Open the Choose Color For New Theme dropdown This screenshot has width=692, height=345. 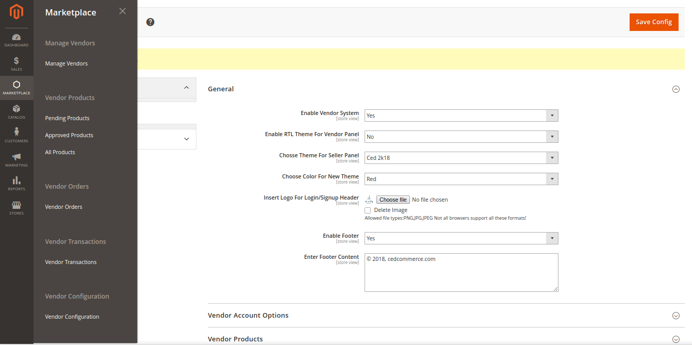(x=461, y=179)
